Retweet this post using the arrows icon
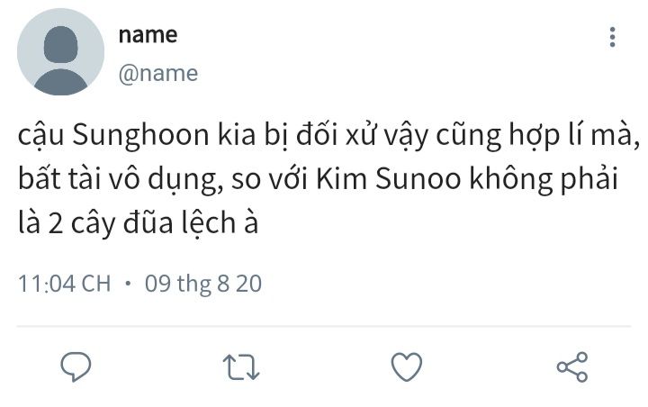648x407 pixels. pyautogui.click(x=241, y=366)
